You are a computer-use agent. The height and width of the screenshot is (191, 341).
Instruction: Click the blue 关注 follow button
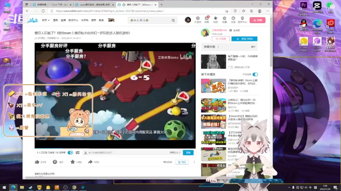pos(244,39)
